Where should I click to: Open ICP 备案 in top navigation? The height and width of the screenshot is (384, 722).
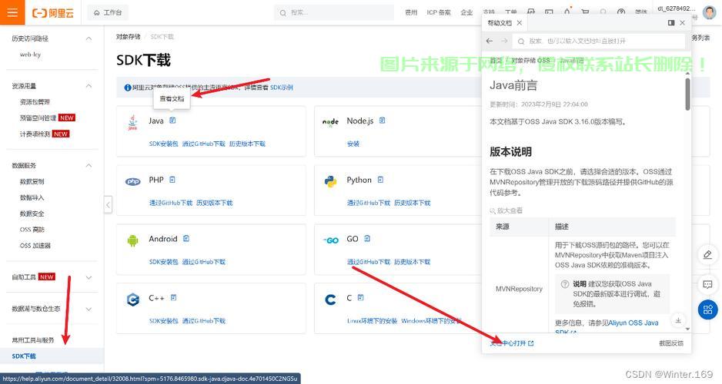[x=439, y=12]
